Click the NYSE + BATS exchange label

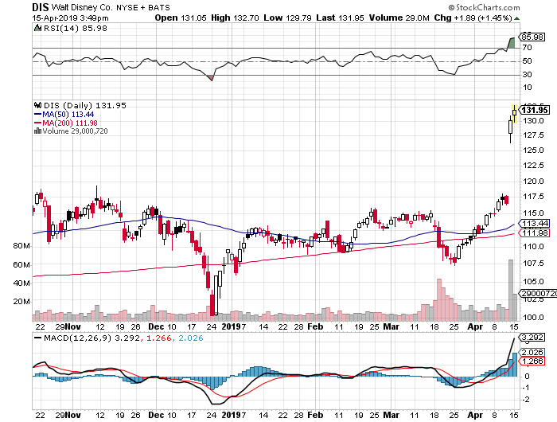pos(143,7)
